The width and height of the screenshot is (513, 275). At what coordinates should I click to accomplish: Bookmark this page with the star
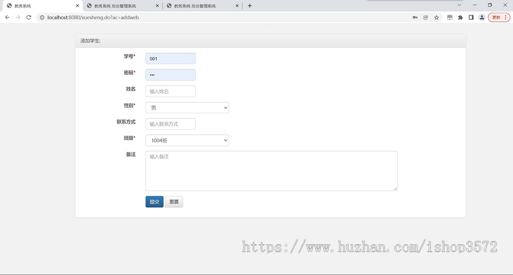point(437,17)
